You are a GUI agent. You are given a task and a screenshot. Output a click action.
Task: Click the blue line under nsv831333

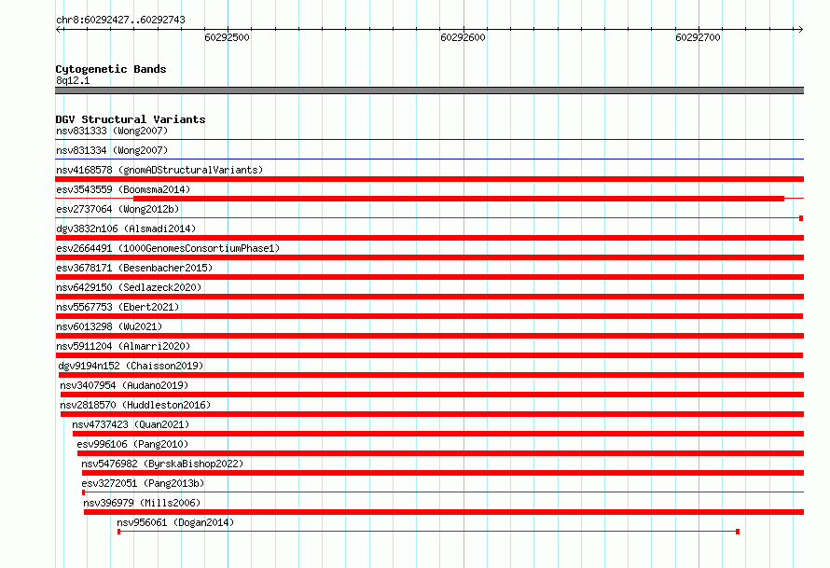pos(429,140)
